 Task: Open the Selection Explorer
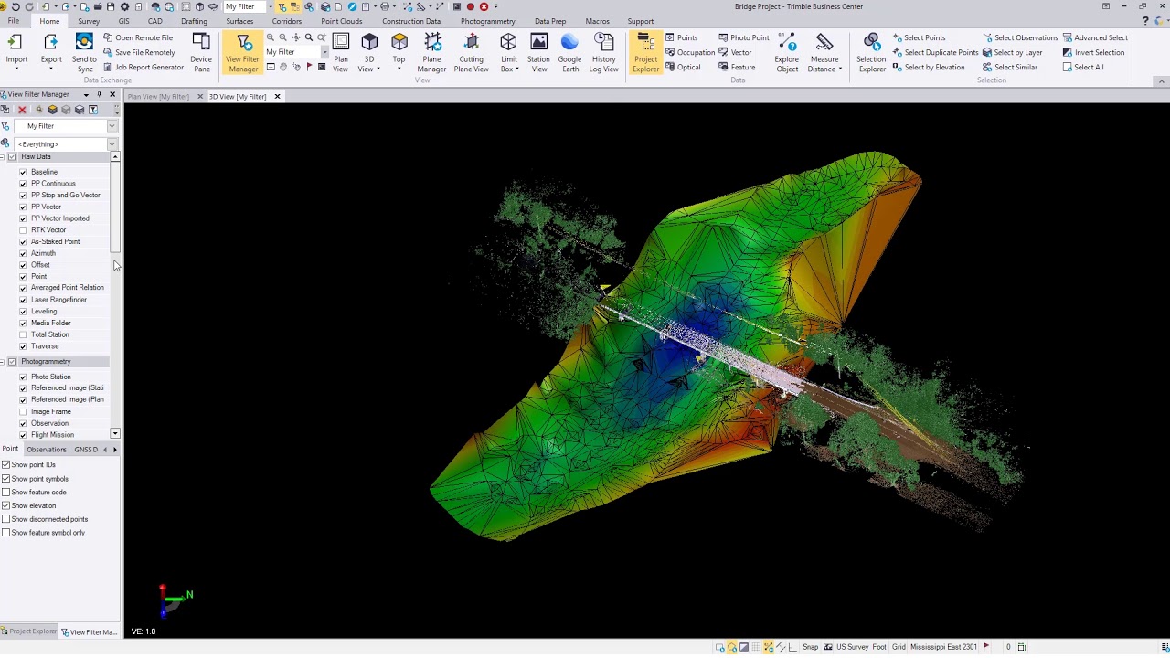coord(871,51)
